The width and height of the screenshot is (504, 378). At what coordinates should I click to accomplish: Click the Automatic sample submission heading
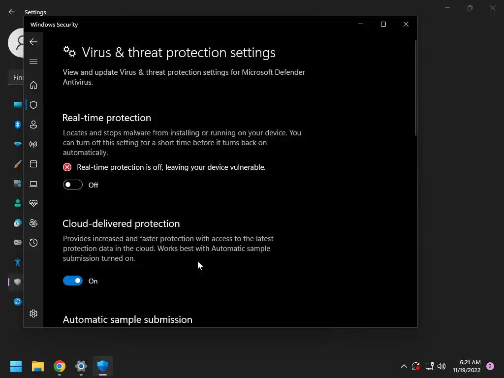point(127,320)
